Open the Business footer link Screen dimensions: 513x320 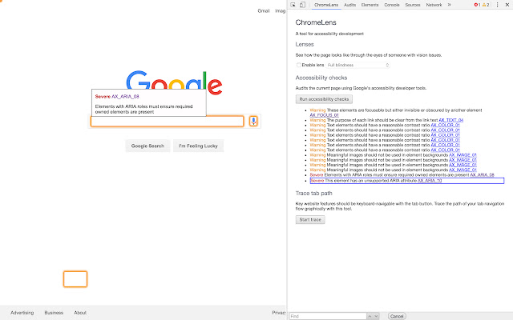click(x=54, y=313)
